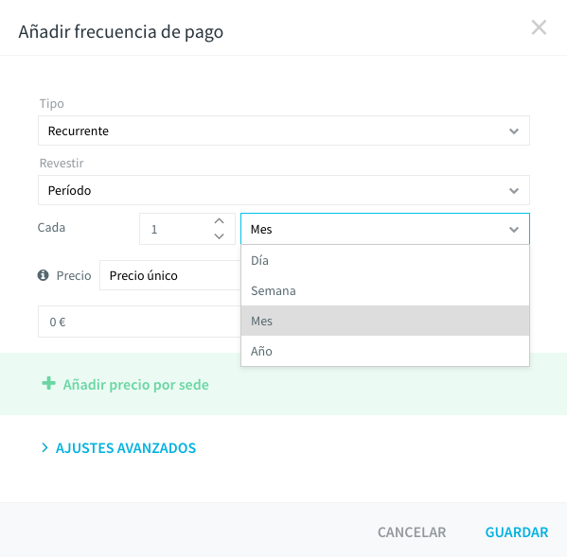Viewport: 567px width, 557px height.
Task: Open the Revestir dropdown showing Período
Action: (284, 190)
